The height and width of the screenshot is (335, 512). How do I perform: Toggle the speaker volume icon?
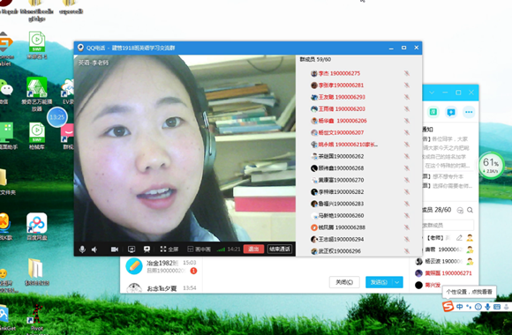coord(94,249)
